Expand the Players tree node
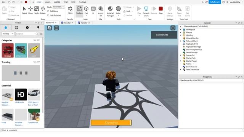This screenshot has height=137, width=244. (180, 32)
